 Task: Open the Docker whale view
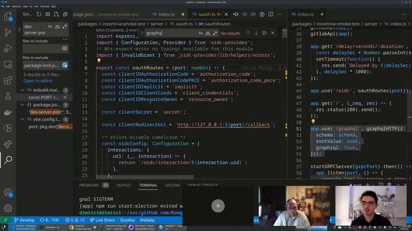(x=8, y=112)
